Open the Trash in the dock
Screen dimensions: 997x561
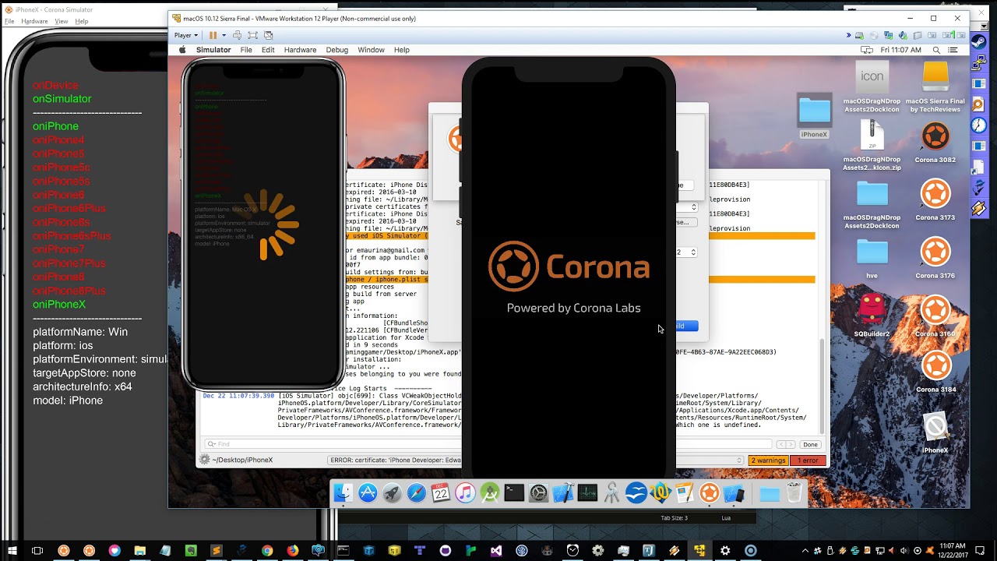[x=794, y=492]
